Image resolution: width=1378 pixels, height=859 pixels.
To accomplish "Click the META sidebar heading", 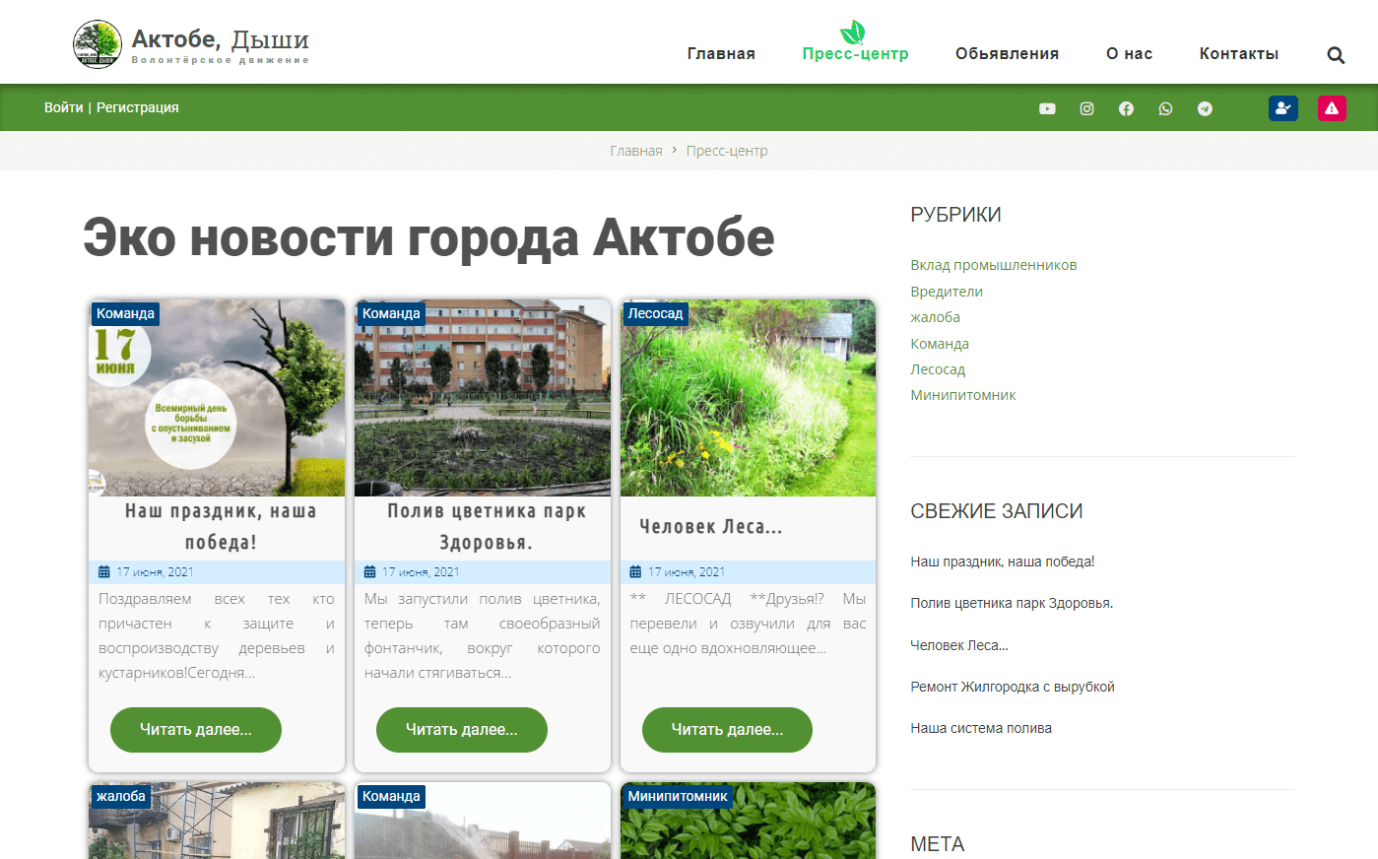I will click(x=938, y=844).
